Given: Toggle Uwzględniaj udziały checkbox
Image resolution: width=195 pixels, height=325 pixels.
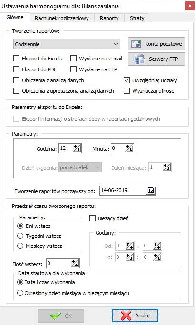Looking at the screenshot, I should pos(127,80).
